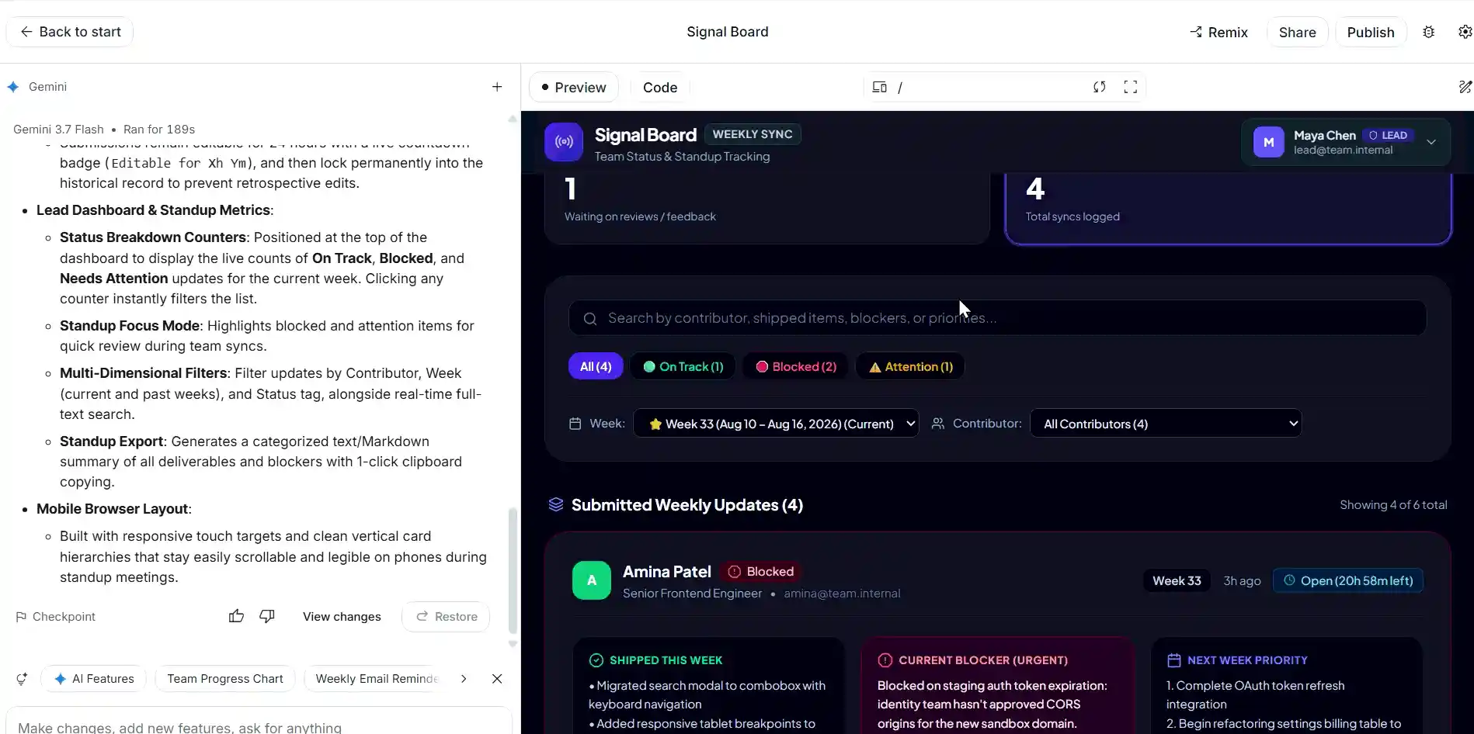
Task: Expand the Maya Chen user menu chevron
Action: [x=1431, y=142]
